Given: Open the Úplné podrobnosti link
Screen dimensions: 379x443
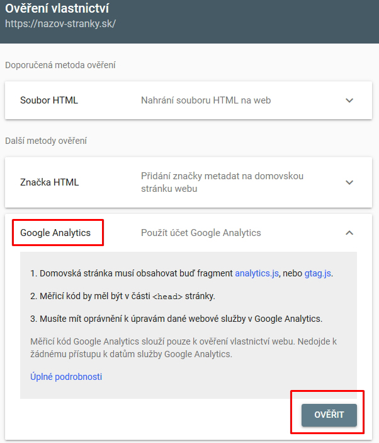Looking at the screenshot, I should coord(66,377).
